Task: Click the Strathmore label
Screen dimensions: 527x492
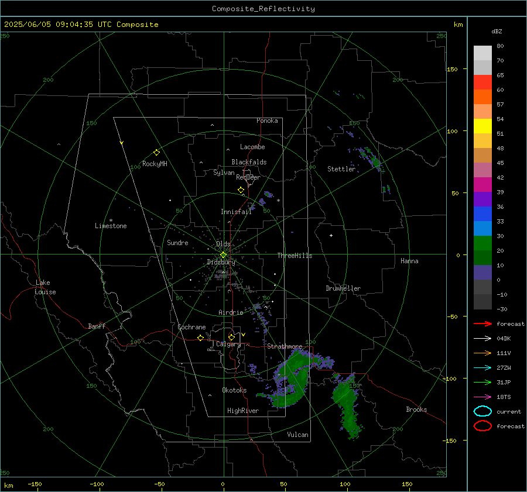Action: tap(285, 346)
